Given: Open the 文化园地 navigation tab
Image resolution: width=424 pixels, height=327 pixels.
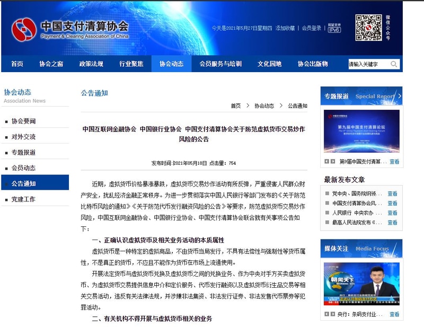Looking at the screenshot, I should (269, 64).
